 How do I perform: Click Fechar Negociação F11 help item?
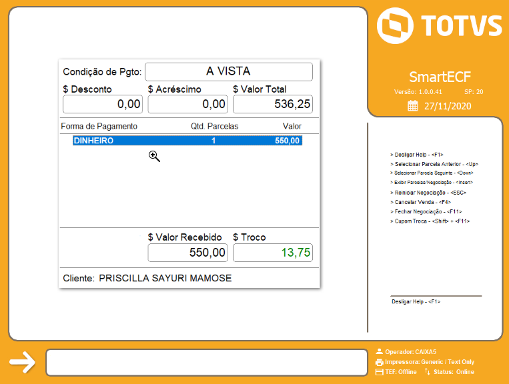(x=426, y=211)
